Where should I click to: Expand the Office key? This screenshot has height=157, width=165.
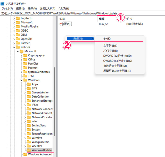[21, 60]
